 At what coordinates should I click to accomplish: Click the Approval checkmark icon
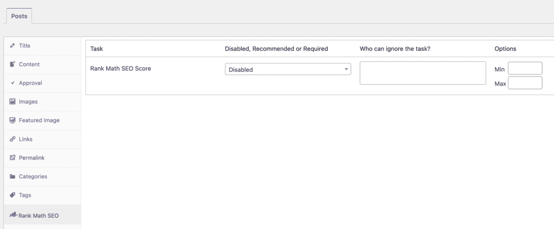(x=12, y=83)
